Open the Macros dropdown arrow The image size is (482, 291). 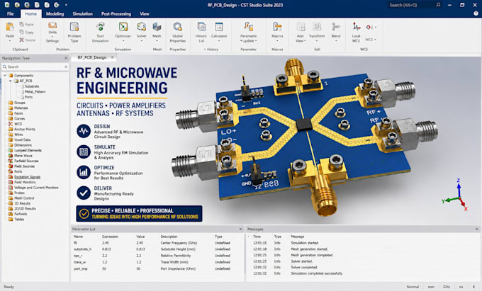[277, 41]
